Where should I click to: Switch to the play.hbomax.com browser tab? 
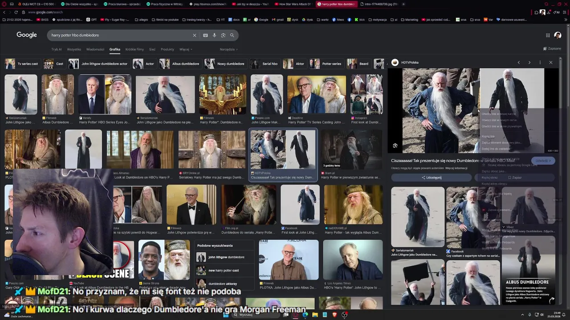[x=208, y=4]
